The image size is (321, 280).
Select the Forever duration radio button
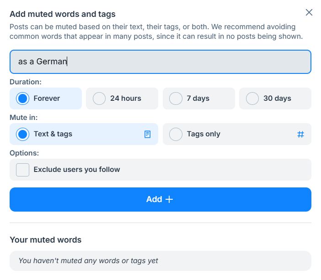click(23, 99)
